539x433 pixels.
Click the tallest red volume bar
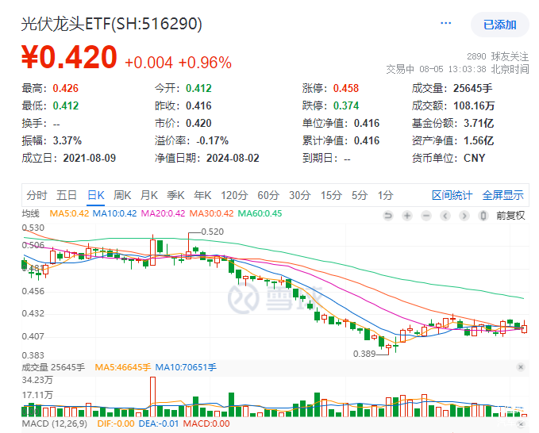[152, 397]
